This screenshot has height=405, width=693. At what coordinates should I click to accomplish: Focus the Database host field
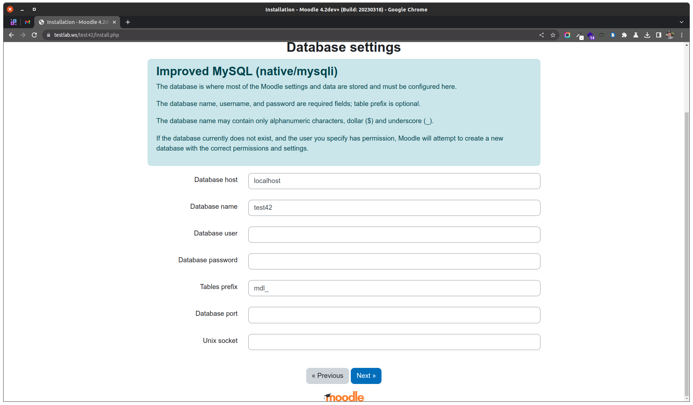tap(394, 181)
